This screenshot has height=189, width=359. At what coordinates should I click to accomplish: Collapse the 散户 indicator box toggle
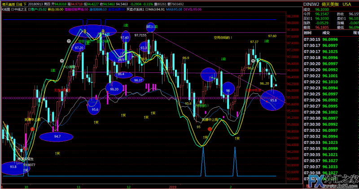coord(29,9)
